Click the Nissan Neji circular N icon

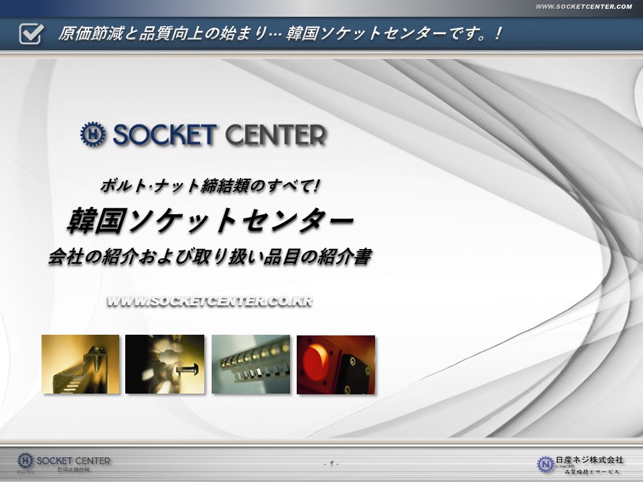[x=546, y=463]
